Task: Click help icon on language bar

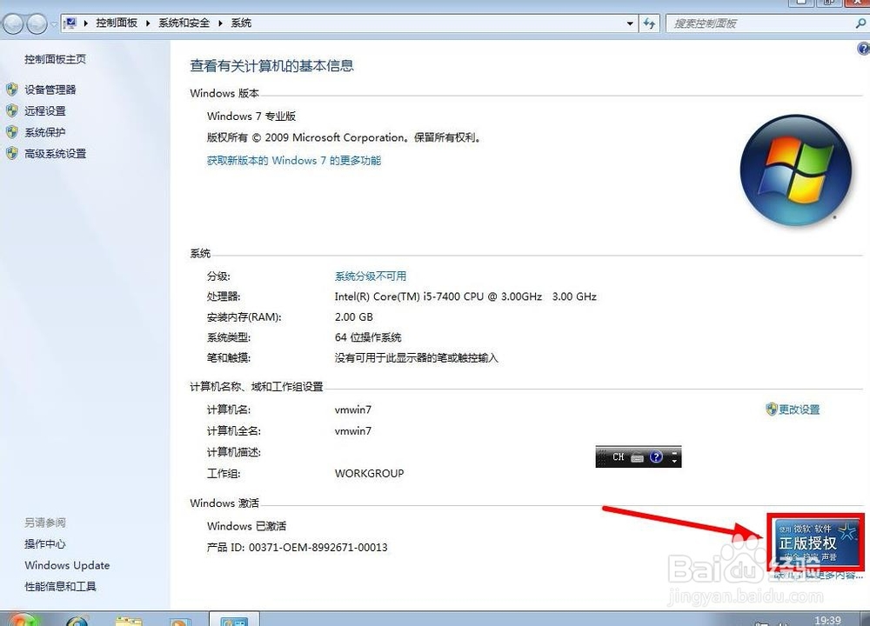Action: click(656, 456)
